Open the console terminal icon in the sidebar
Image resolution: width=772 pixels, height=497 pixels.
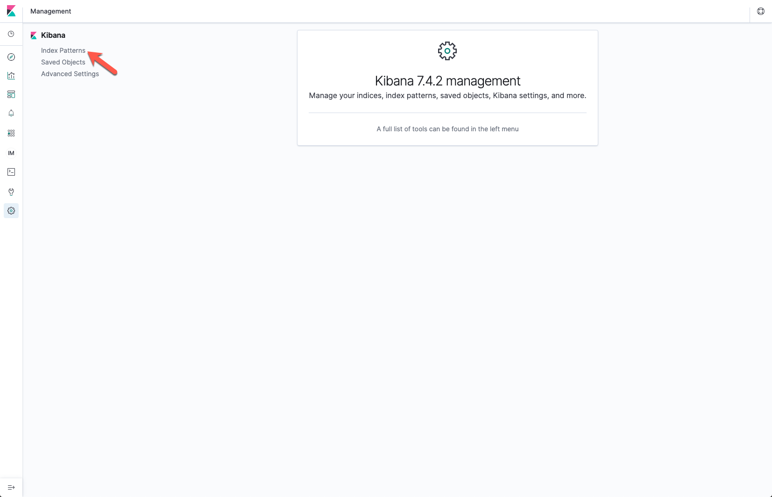pos(11,172)
